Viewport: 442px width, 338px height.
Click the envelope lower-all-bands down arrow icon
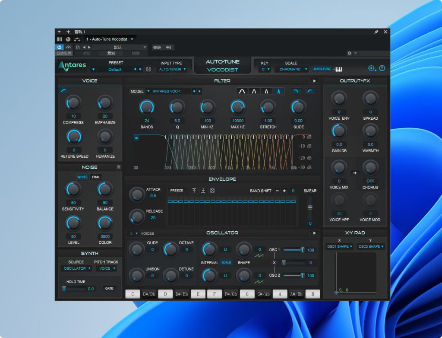(x=203, y=191)
